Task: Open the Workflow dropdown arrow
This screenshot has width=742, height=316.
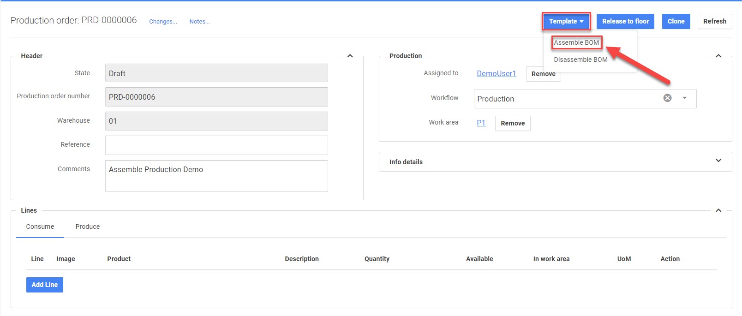Action: 685,98
